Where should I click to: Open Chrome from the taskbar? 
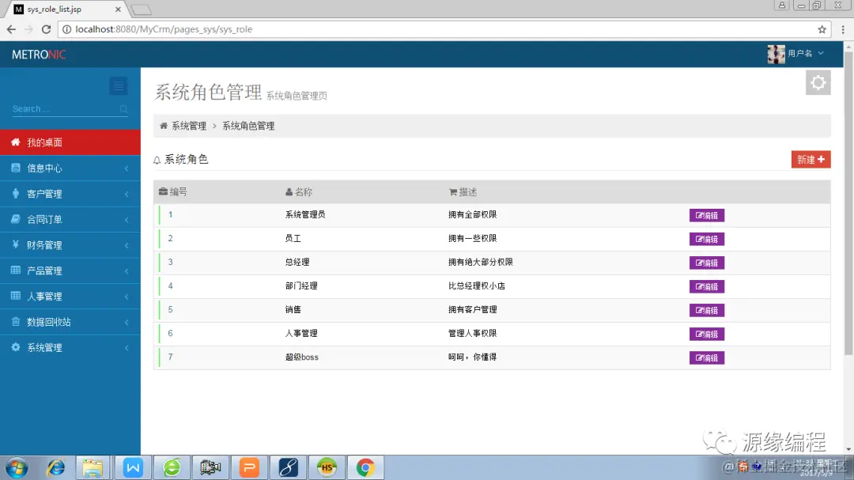click(365, 467)
